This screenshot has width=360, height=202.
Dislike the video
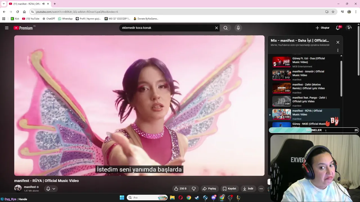[194, 189]
